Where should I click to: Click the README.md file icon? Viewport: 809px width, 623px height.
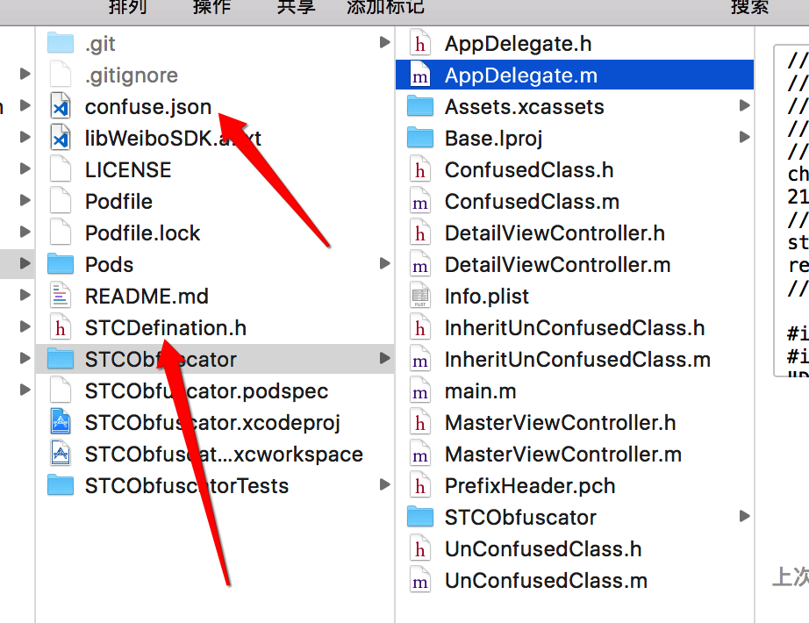61,297
